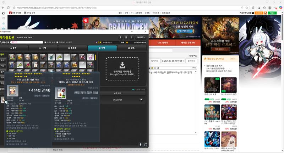284x153 pixels.
Task: Select the pink egg item in first inventory row
Action: (x=91, y=57)
